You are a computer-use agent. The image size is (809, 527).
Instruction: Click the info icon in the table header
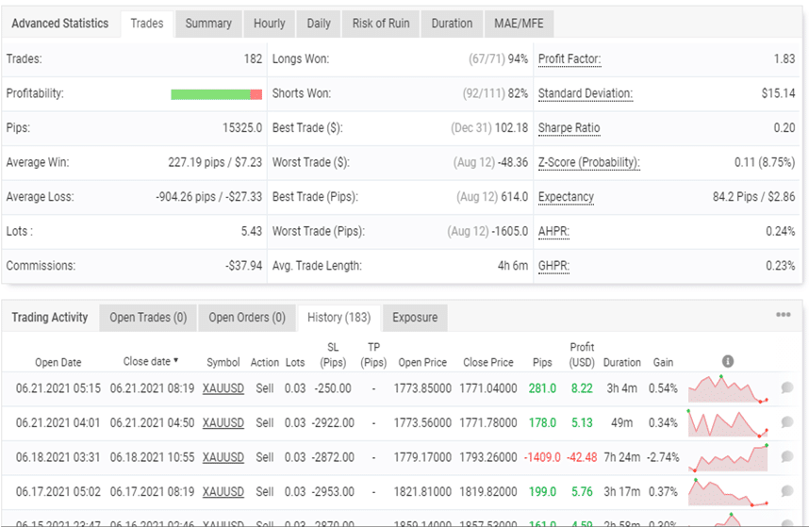click(x=727, y=361)
